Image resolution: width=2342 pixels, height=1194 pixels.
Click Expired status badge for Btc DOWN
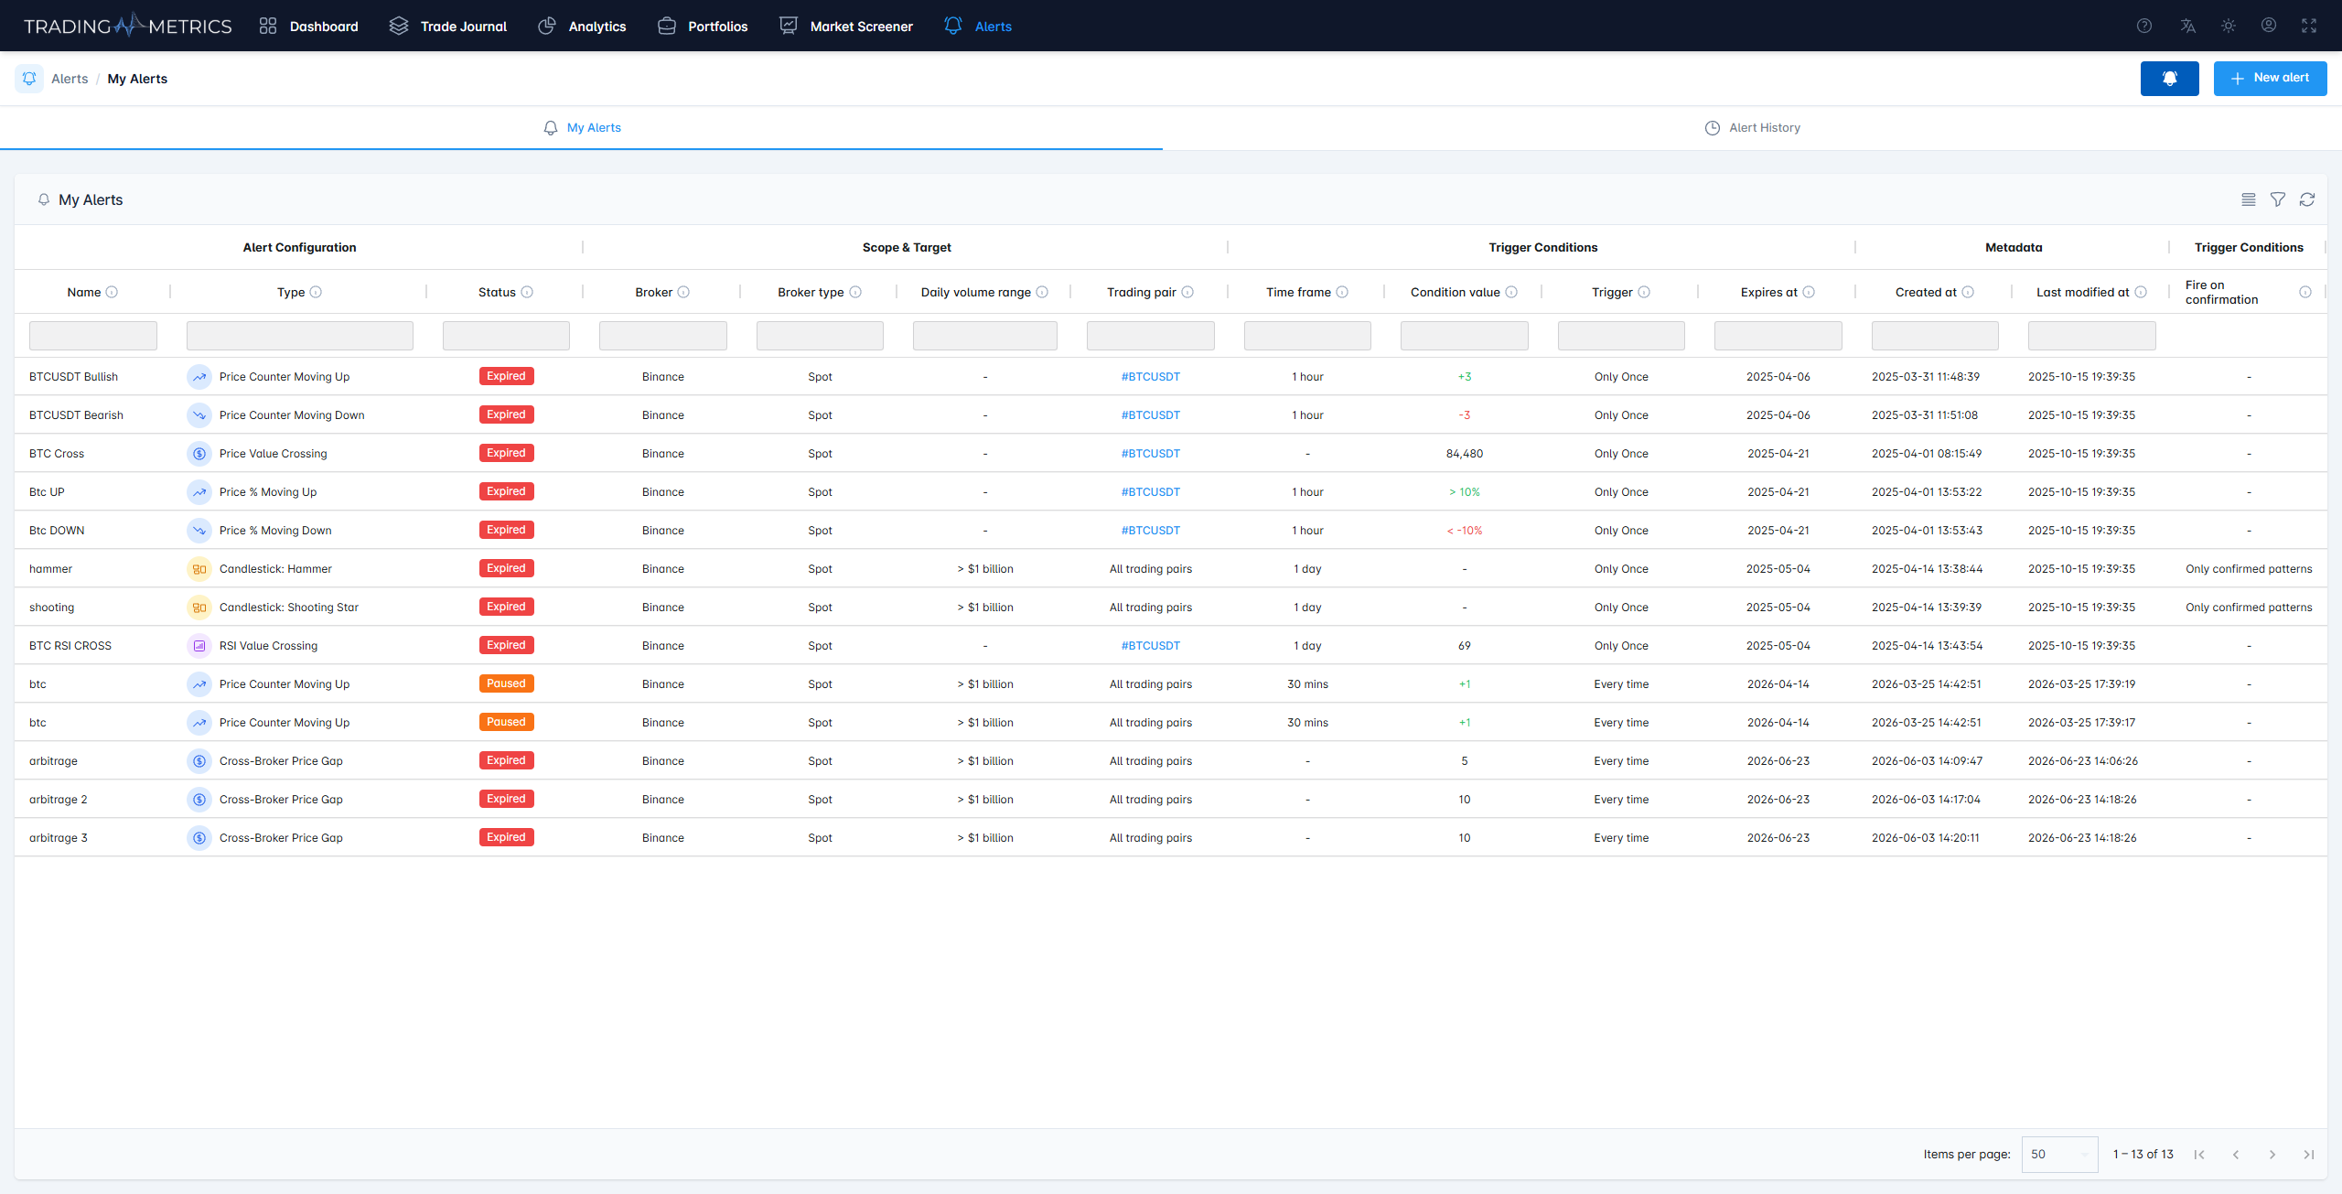point(506,530)
